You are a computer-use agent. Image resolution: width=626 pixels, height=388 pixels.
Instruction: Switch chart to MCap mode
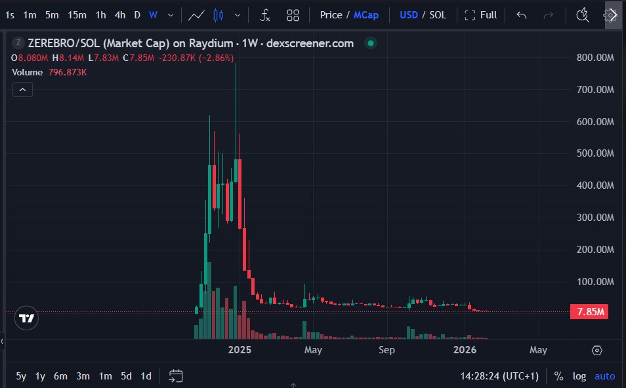[x=366, y=15]
